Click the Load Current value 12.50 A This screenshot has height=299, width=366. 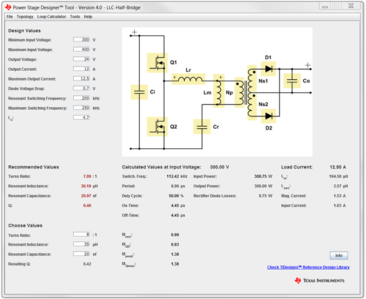coord(338,167)
